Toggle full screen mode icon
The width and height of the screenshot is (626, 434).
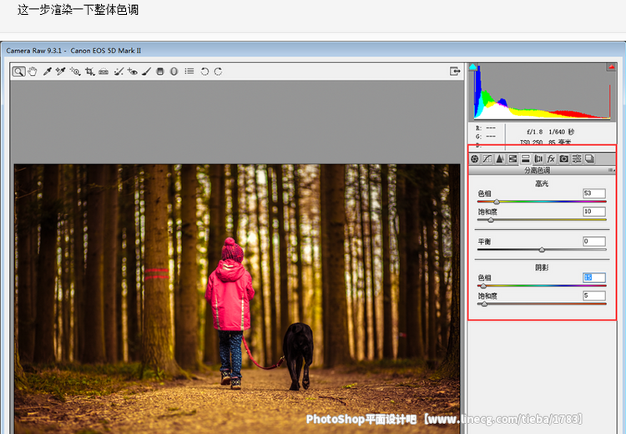[455, 71]
